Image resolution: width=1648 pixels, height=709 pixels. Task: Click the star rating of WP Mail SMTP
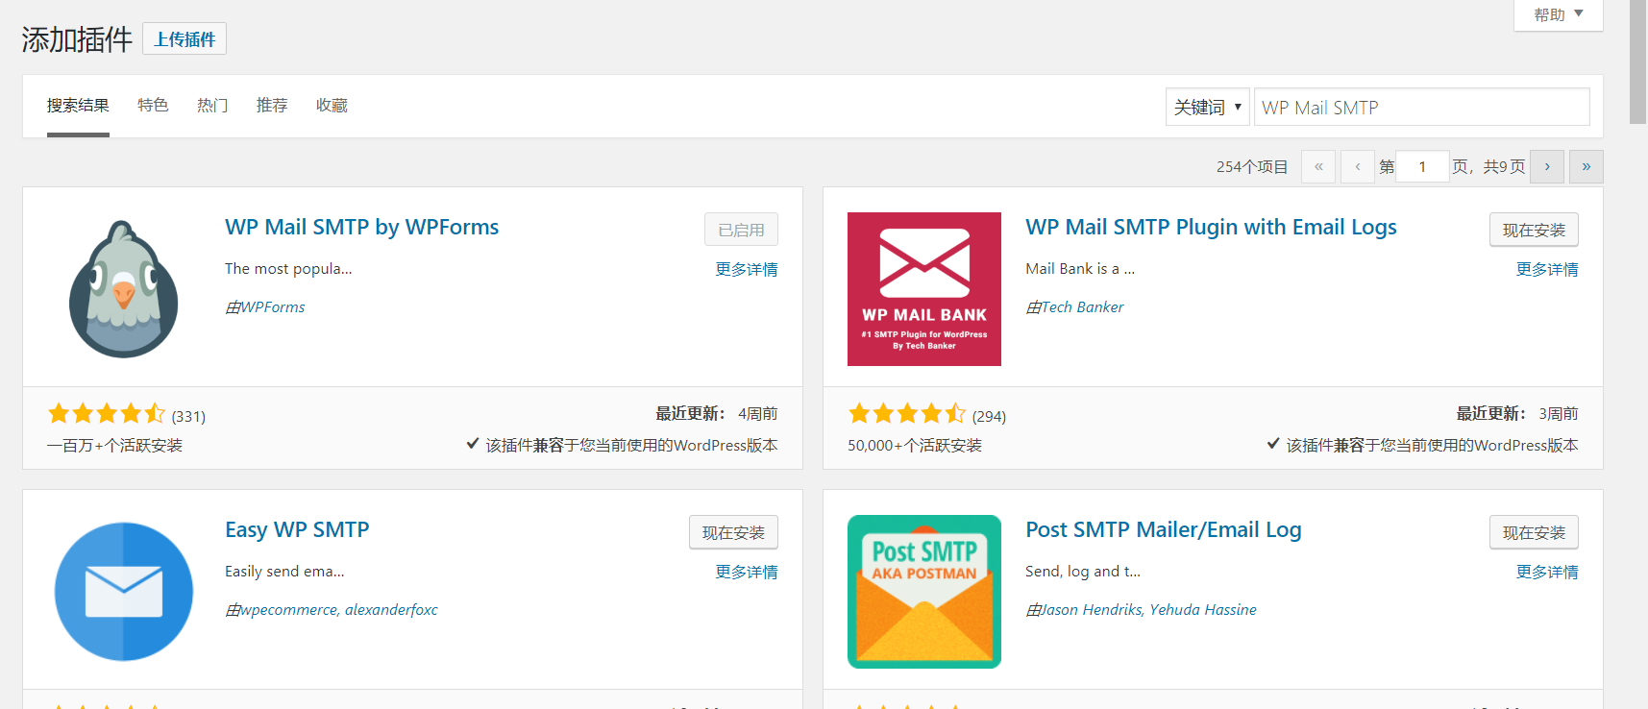coord(107,414)
